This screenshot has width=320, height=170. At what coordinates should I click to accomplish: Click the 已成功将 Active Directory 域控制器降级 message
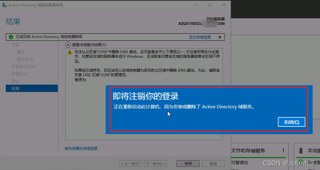(x=49, y=37)
